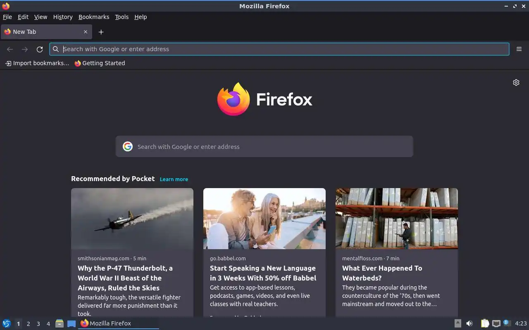
Task: Reload the current page
Action: point(40,49)
